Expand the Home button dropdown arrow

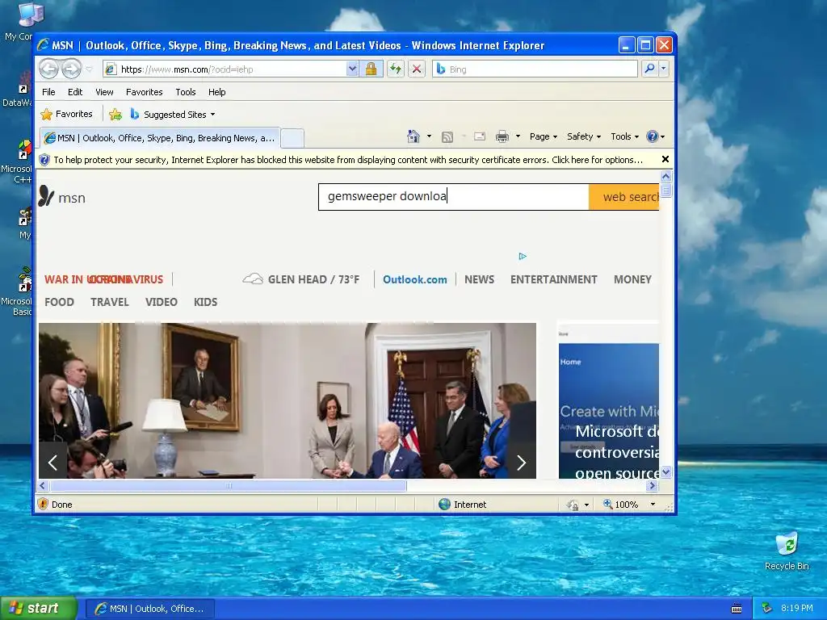click(430, 136)
